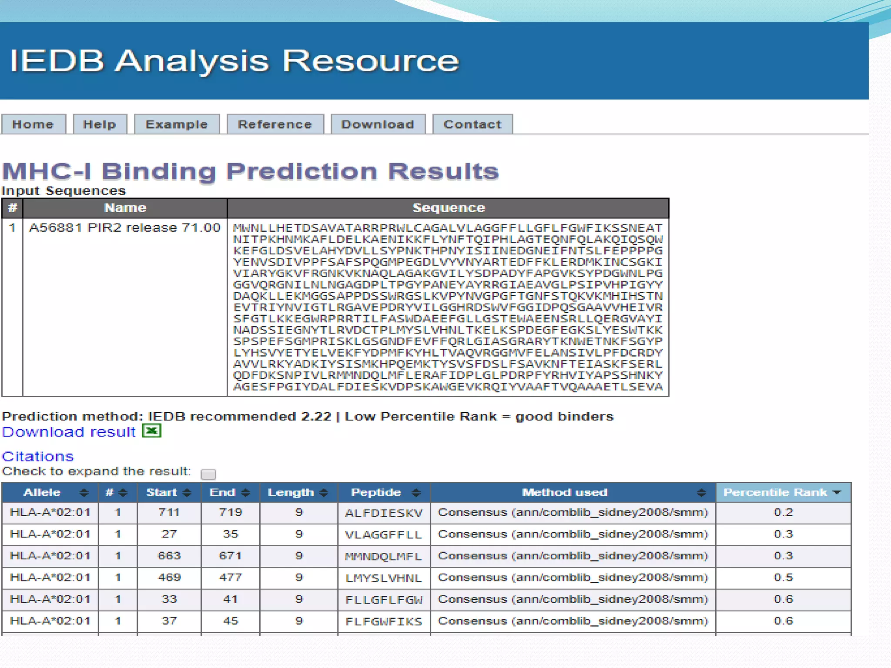Viewport: 891px width, 668px height.
Task: Click the Excel download result icon
Action: pos(151,431)
